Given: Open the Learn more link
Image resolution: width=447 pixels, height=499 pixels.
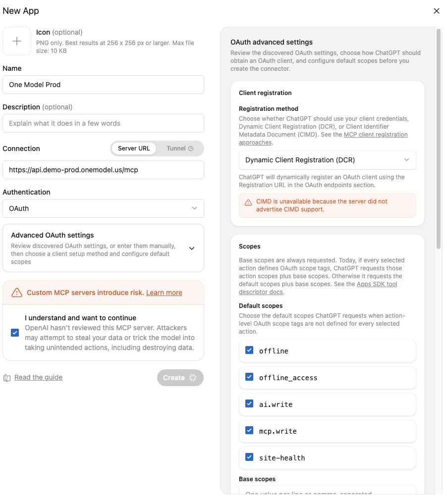Looking at the screenshot, I should click(x=164, y=293).
